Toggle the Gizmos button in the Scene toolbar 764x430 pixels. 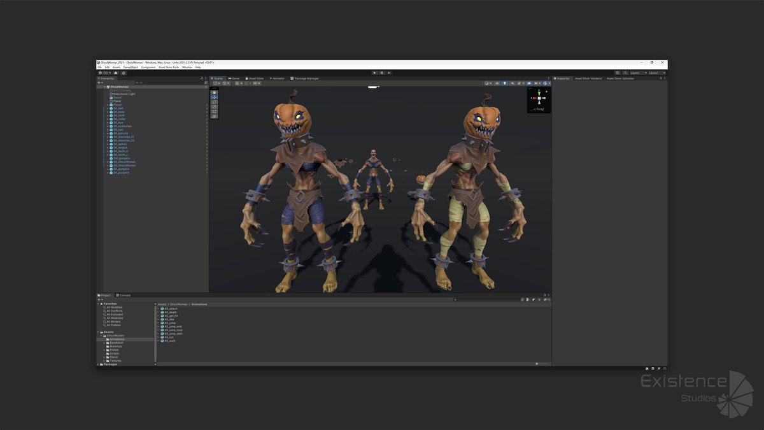tap(546, 83)
